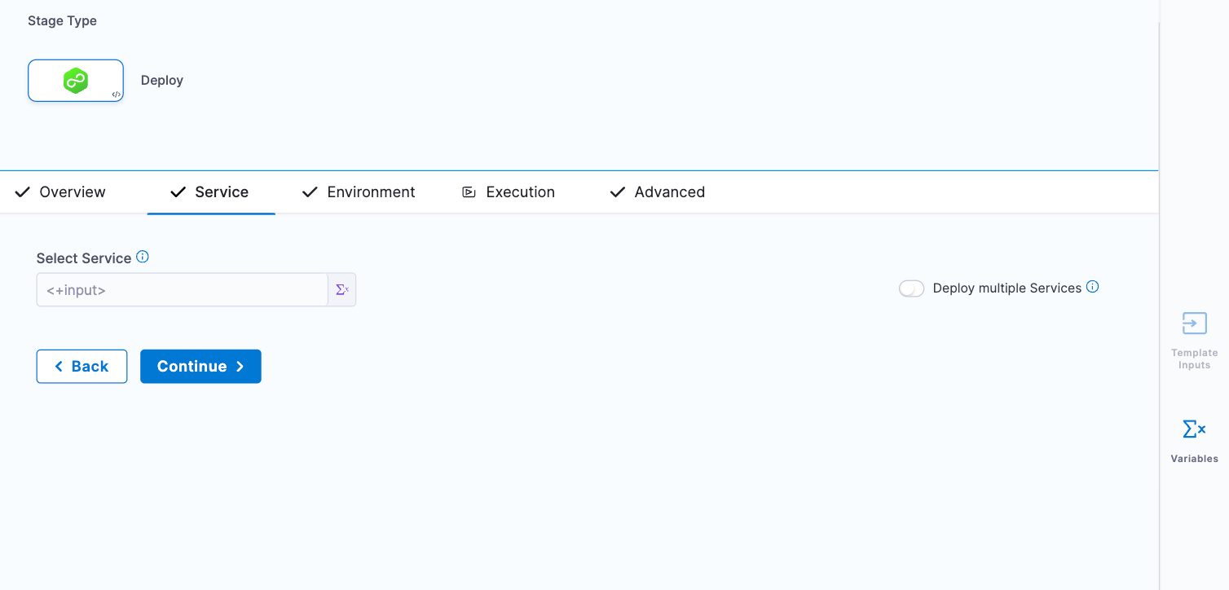Click the code symbol on Deploy card
This screenshot has height=590, width=1229.
pos(117,95)
